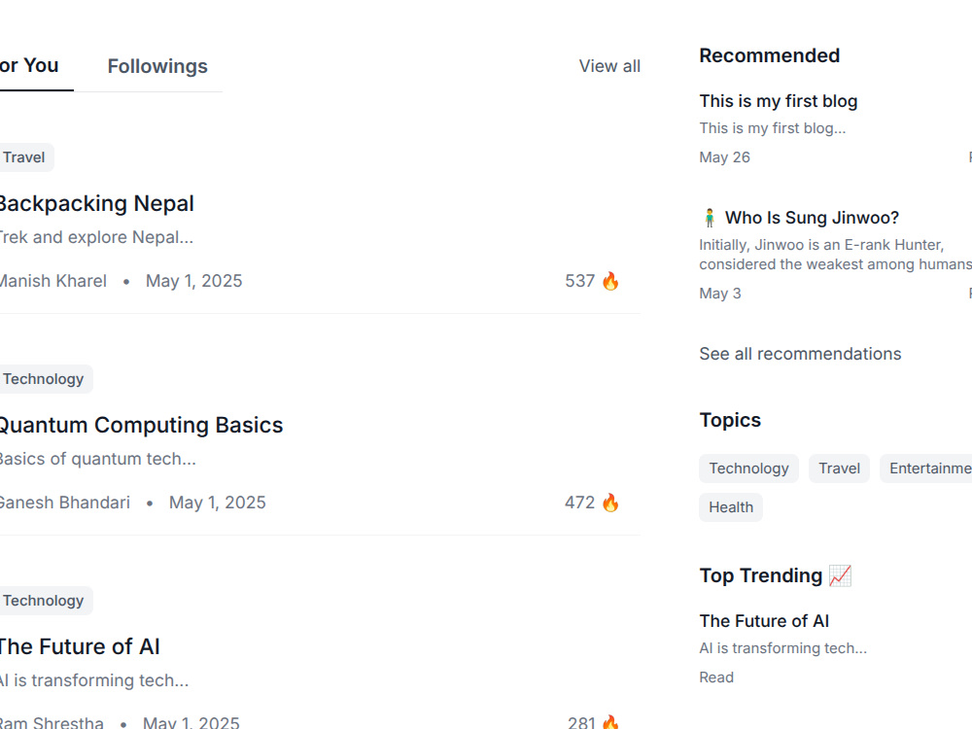Click the Technology tag above Quantum Computing Basics
Screen dimensions: 972x729
(x=44, y=379)
